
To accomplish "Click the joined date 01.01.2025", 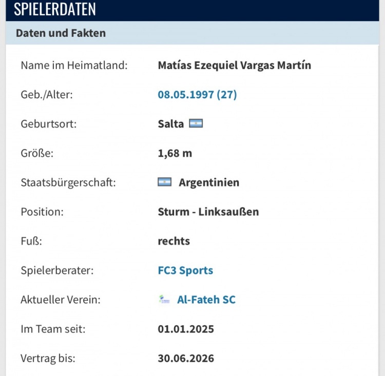I will pos(186,329).
